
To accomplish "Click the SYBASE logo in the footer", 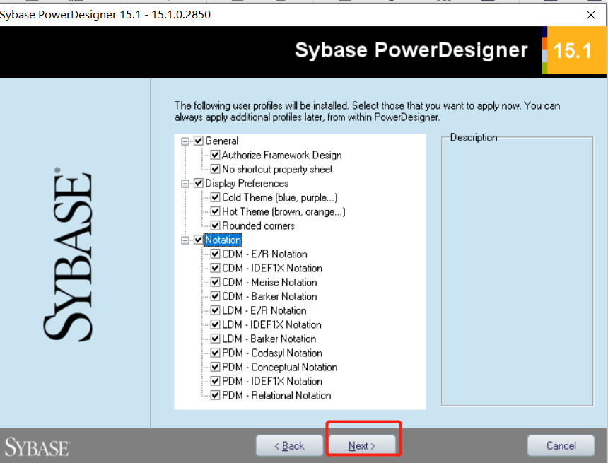I will click(36, 445).
